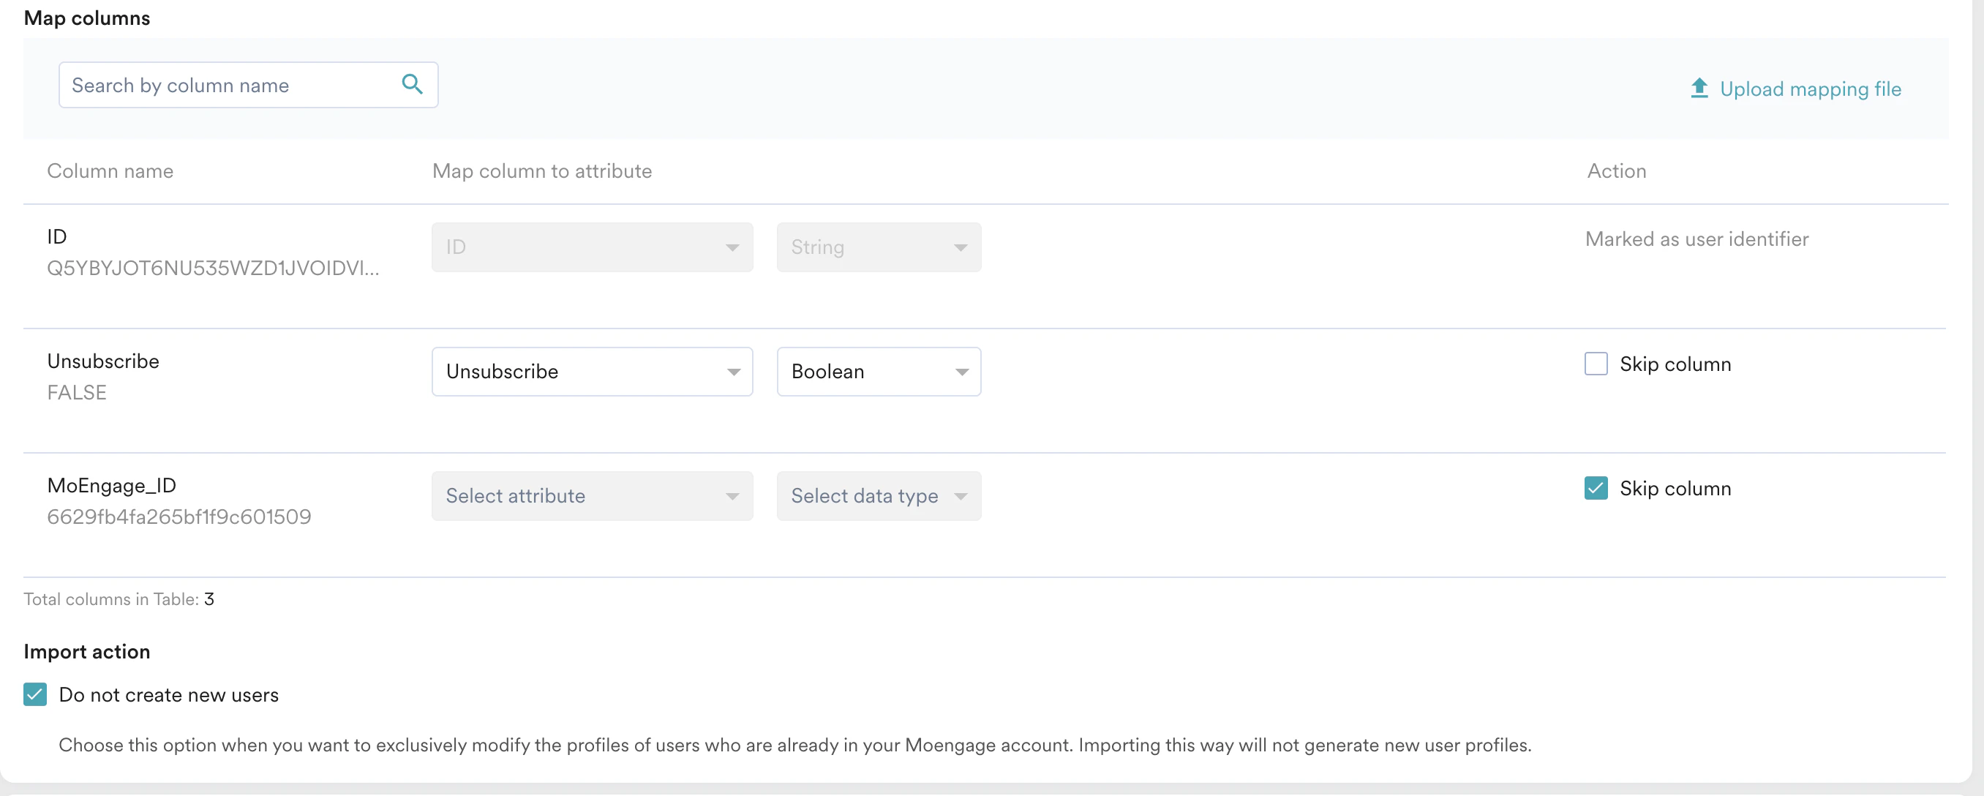Click the Unsubscribe dropdown arrow icon
Screen dimensions: 1984x796
tap(733, 372)
